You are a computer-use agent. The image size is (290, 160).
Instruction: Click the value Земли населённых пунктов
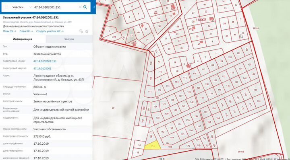tap(53, 101)
